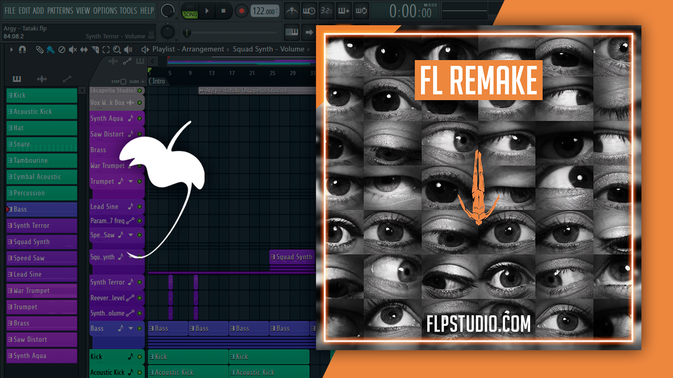The image size is (673, 378).
Task: Disable the green activity light on Synth Aqua
Action: pos(141,118)
